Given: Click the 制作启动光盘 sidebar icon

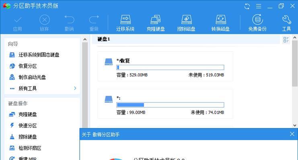Looking at the screenshot, I should coord(12,77).
